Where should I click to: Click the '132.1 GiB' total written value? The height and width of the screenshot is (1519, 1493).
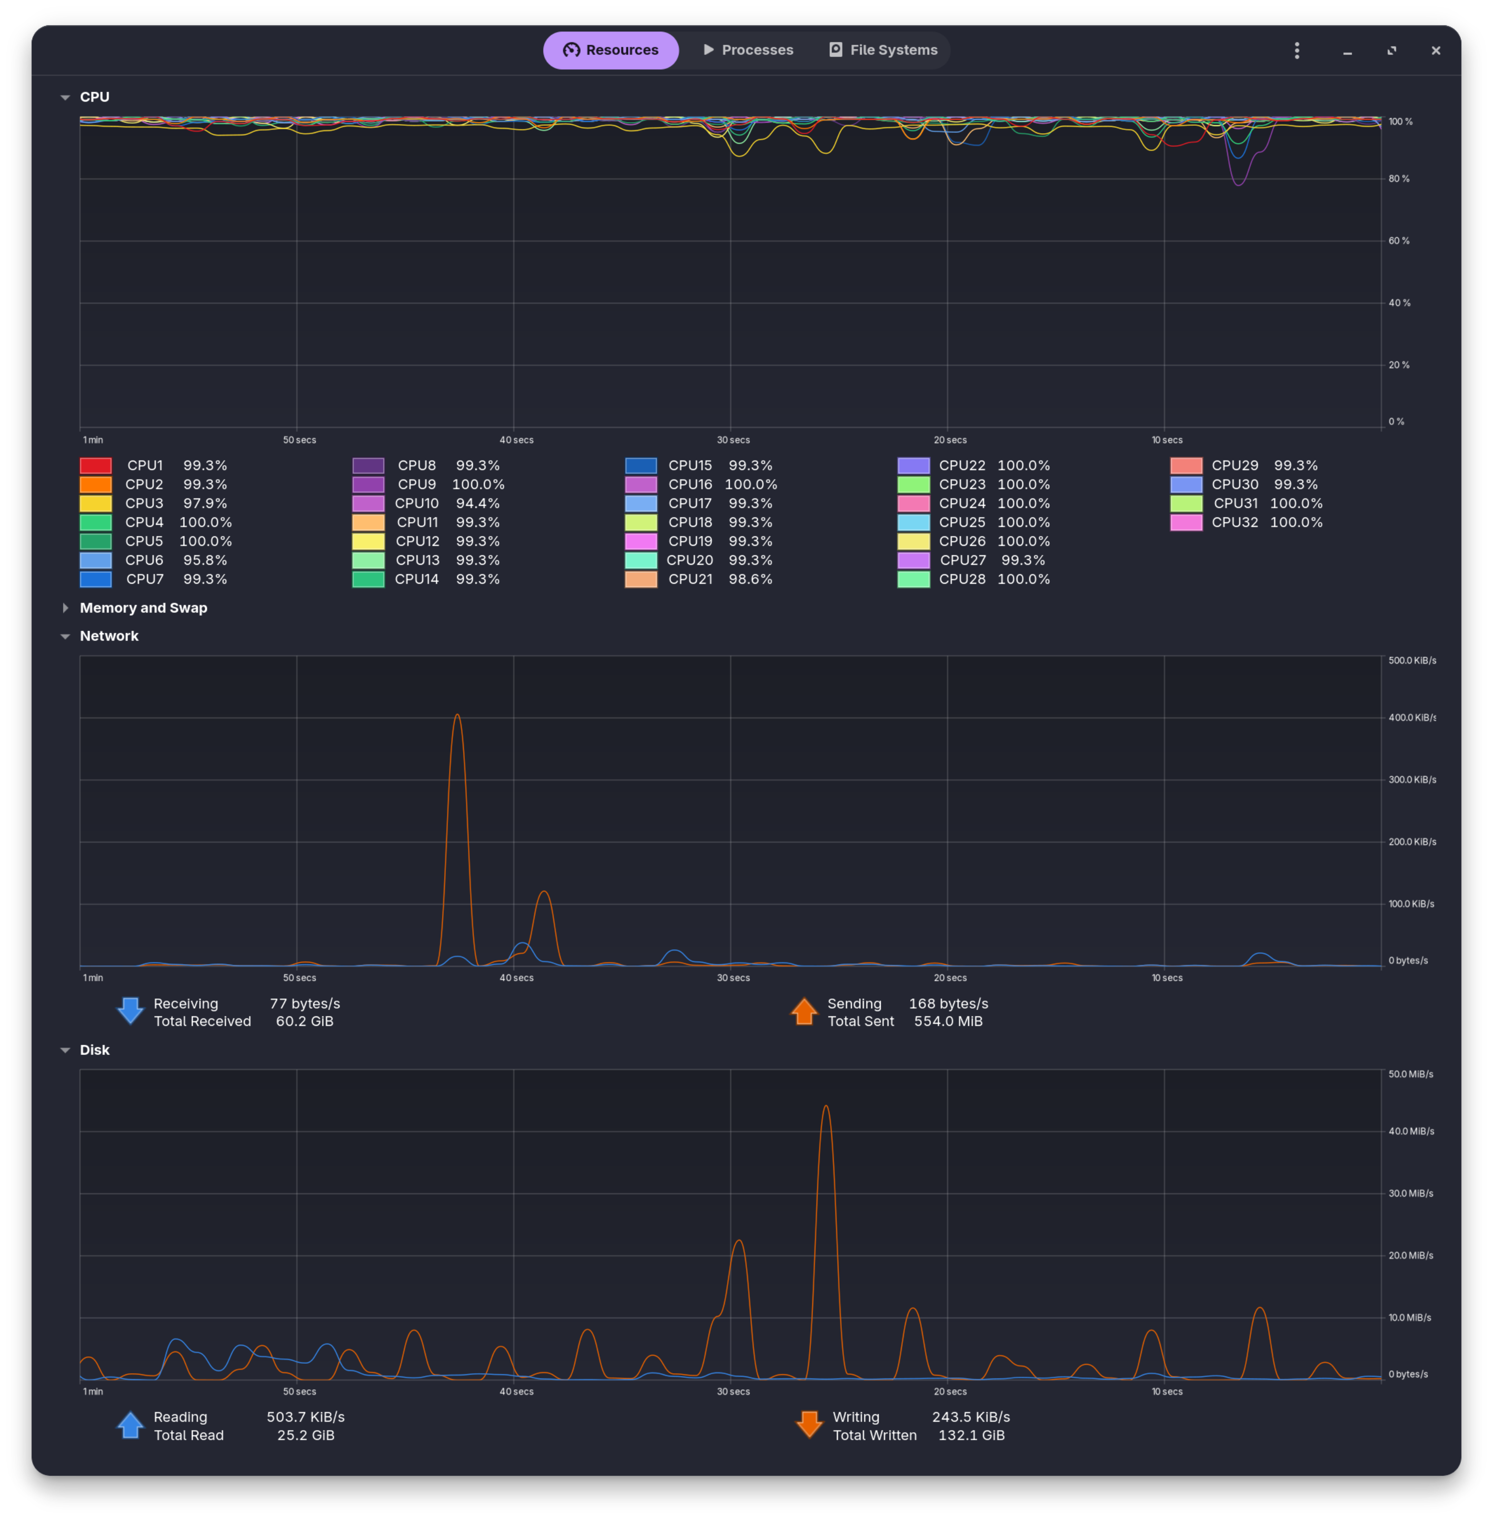click(971, 1435)
